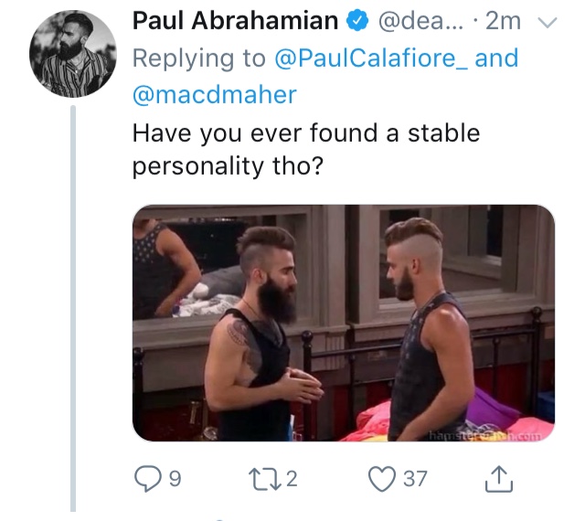Open the attached Big Brother photo

tap(344, 323)
